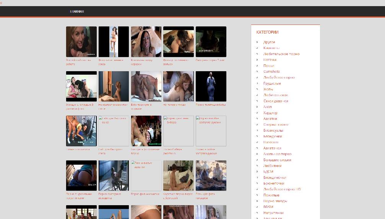Open the Брюнеточки category

[x=274, y=183]
